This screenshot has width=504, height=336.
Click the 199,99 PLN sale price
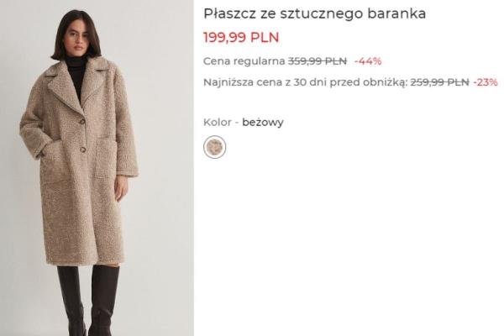point(241,37)
